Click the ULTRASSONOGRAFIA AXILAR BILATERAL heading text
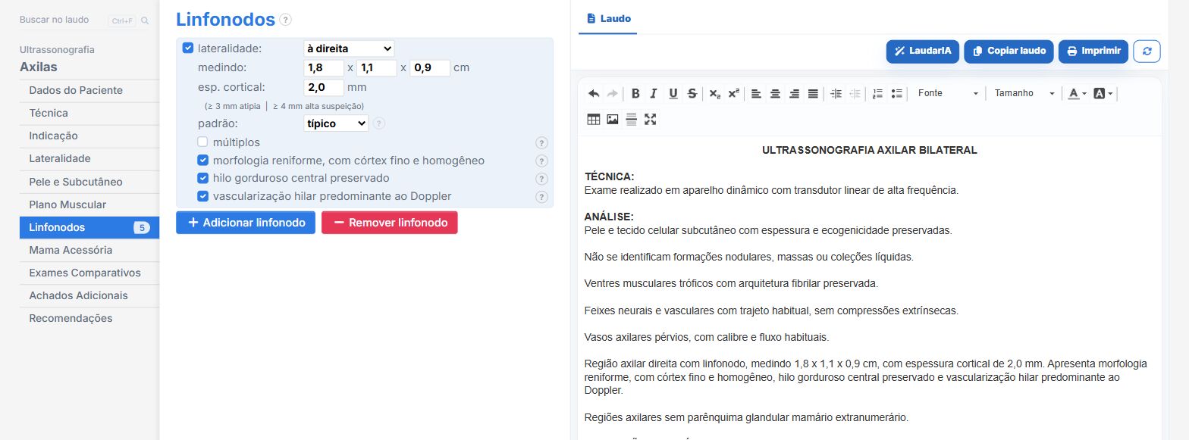Screen dimensions: 1189x440 point(869,150)
